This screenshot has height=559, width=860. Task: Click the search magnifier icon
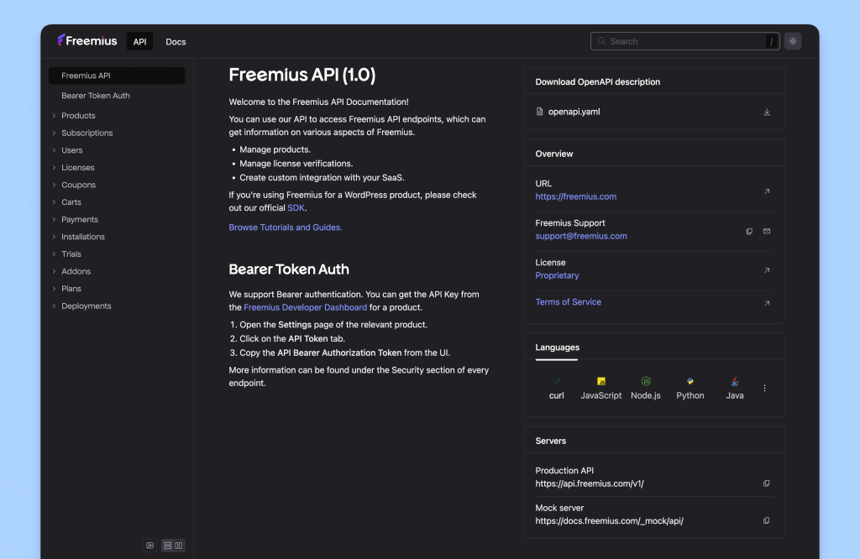click(601, 41)
